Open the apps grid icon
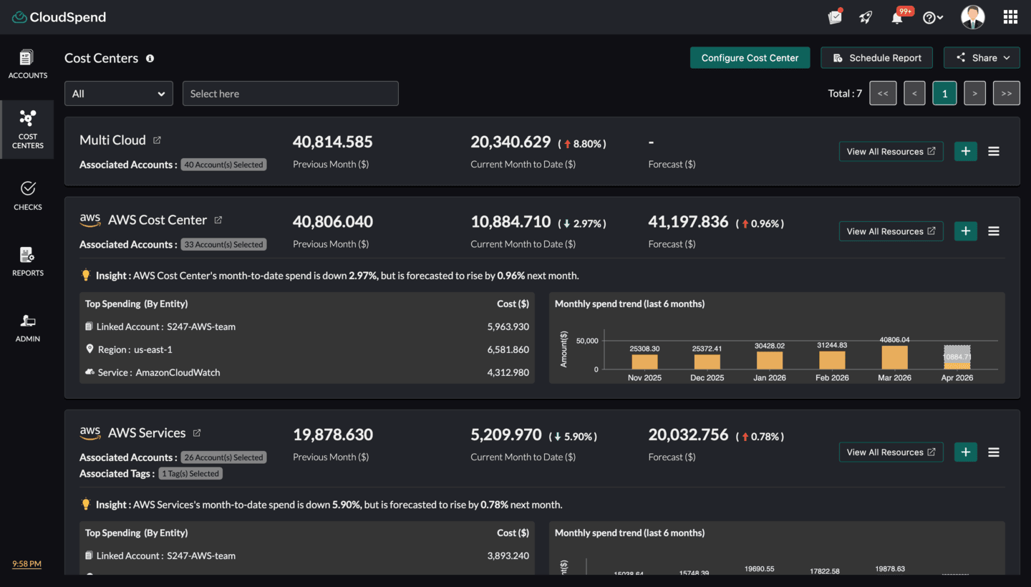 (1010, 17)
